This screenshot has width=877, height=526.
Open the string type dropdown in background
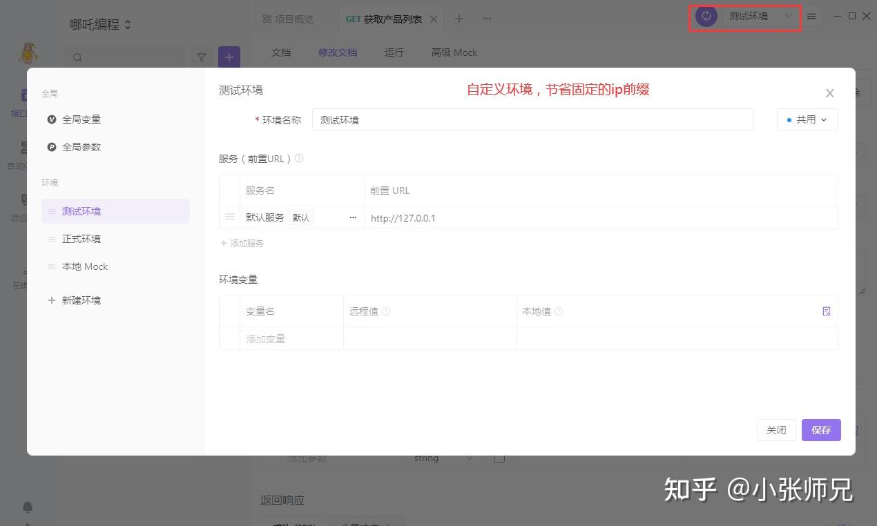click(x=444, y=458)
